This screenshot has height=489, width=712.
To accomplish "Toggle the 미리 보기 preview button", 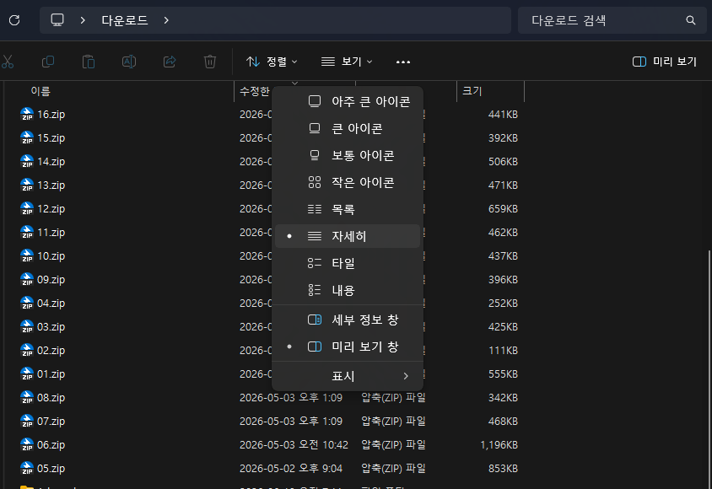I will click(664, 62).
